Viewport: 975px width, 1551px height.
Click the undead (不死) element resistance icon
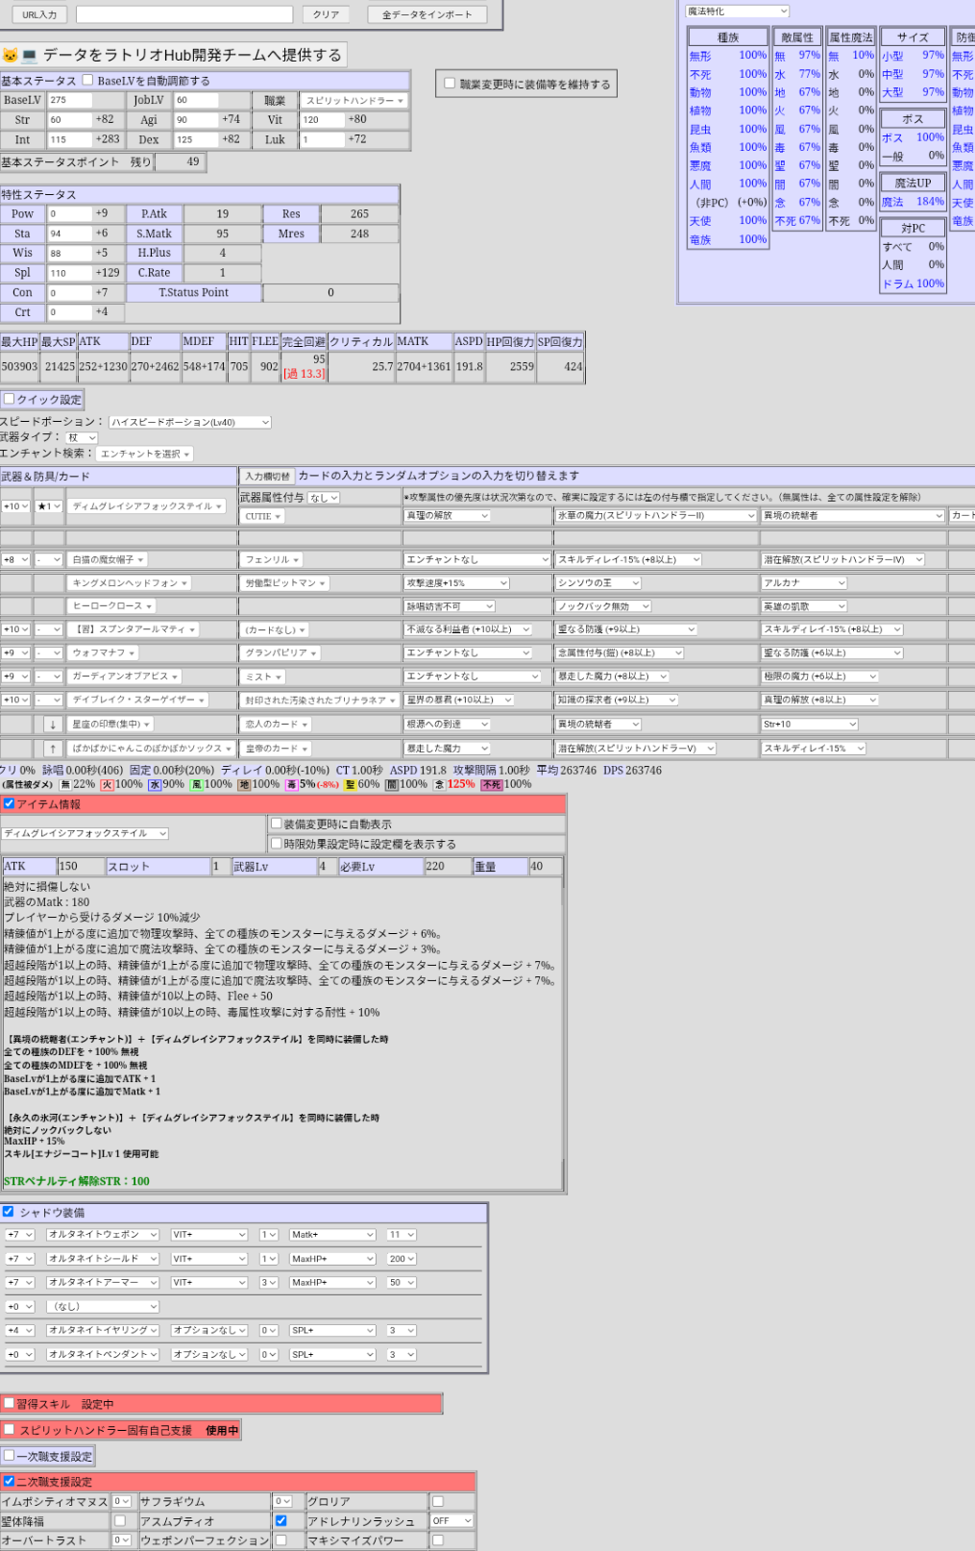click(x=491, y=785)
